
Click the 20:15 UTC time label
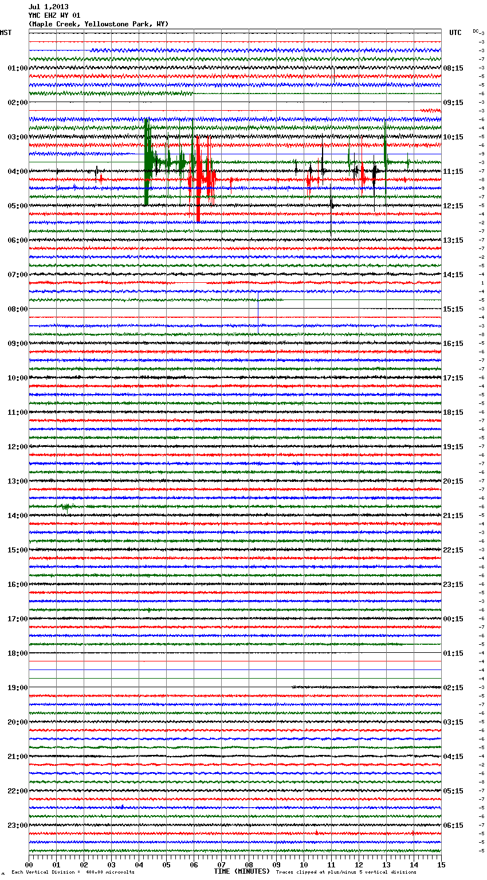(453, 481)
